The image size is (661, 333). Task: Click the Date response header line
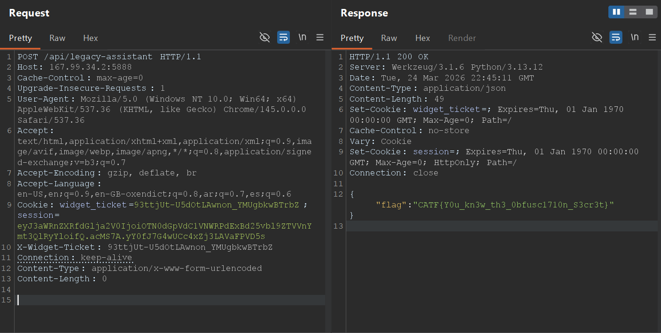[x=442, y=78]
